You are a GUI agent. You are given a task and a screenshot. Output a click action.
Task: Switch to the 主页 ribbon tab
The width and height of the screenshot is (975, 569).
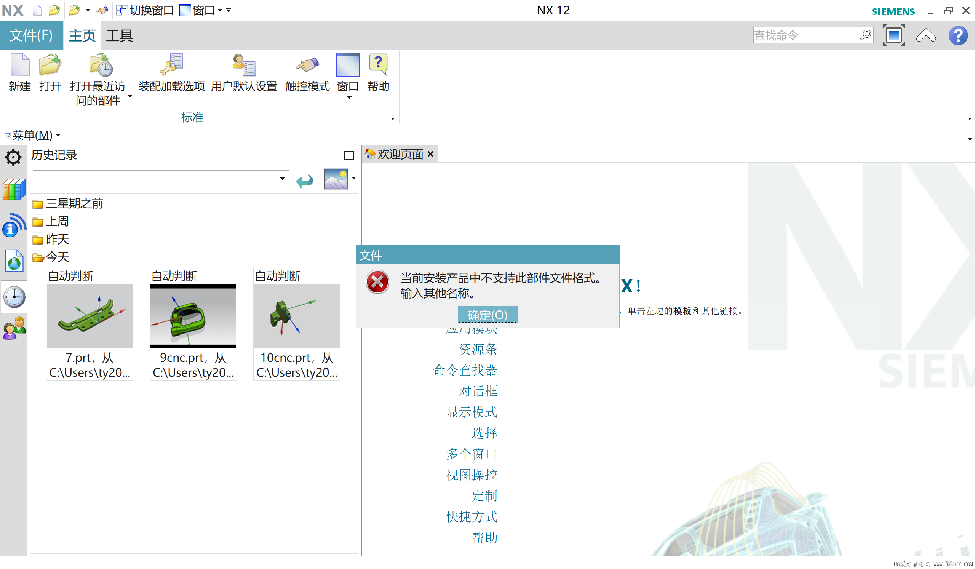click(82, 35)
